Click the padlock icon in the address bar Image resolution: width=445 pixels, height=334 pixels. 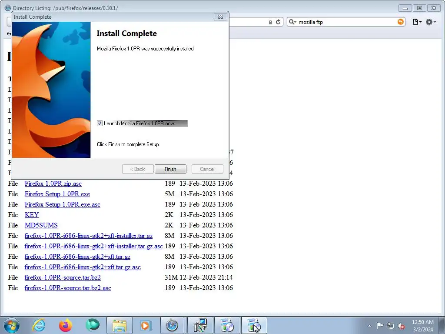tap(270, 22)
